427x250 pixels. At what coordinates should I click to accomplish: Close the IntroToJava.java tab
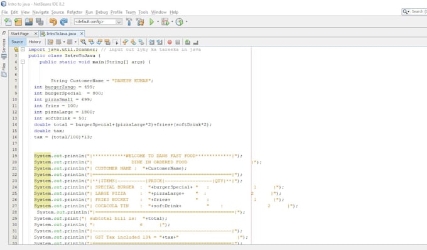point(82,33)
